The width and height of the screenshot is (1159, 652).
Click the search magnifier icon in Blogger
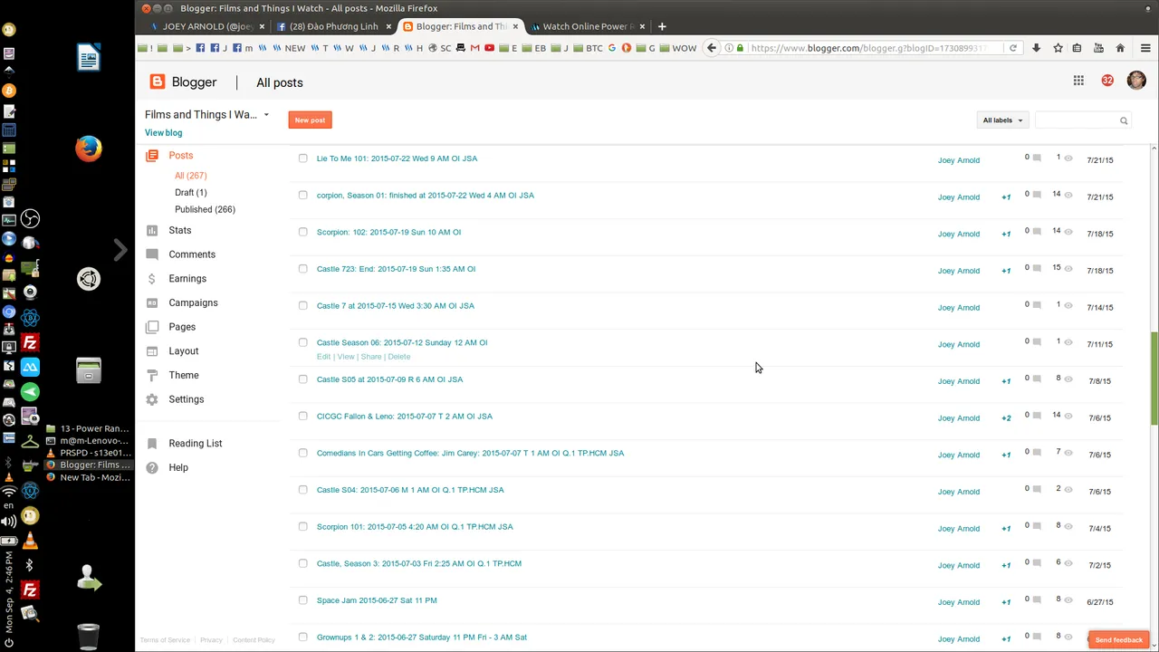1124,120
